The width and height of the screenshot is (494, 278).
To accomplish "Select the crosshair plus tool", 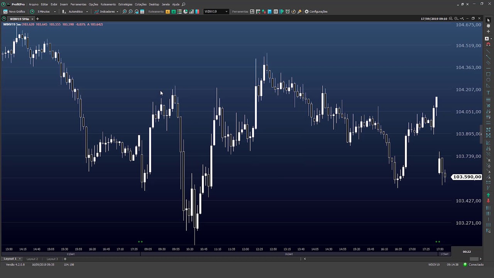I will pyautogui.click(x=488, y=31).
